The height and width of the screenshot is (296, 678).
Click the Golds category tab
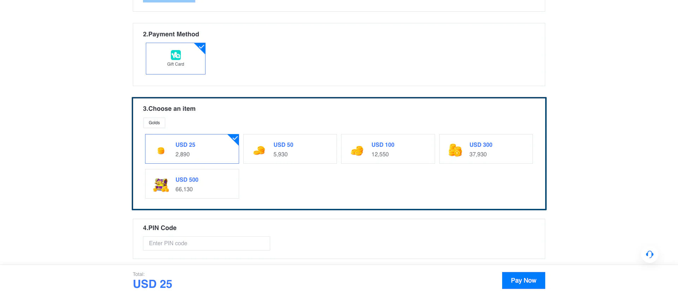point(154,123)
